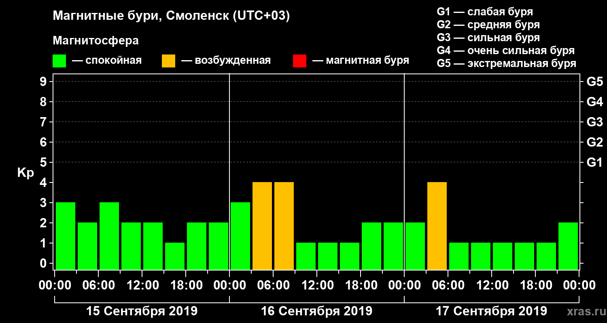The width and height of the screenshot is (607, 323).
Task: Select the 00:00–03:00 bar on 17 September
Action: point(415,246)
